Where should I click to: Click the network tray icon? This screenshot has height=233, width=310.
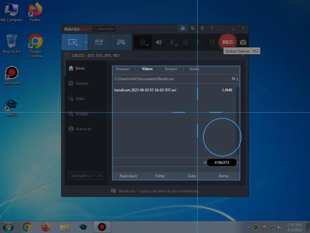(x=272, y=227)
